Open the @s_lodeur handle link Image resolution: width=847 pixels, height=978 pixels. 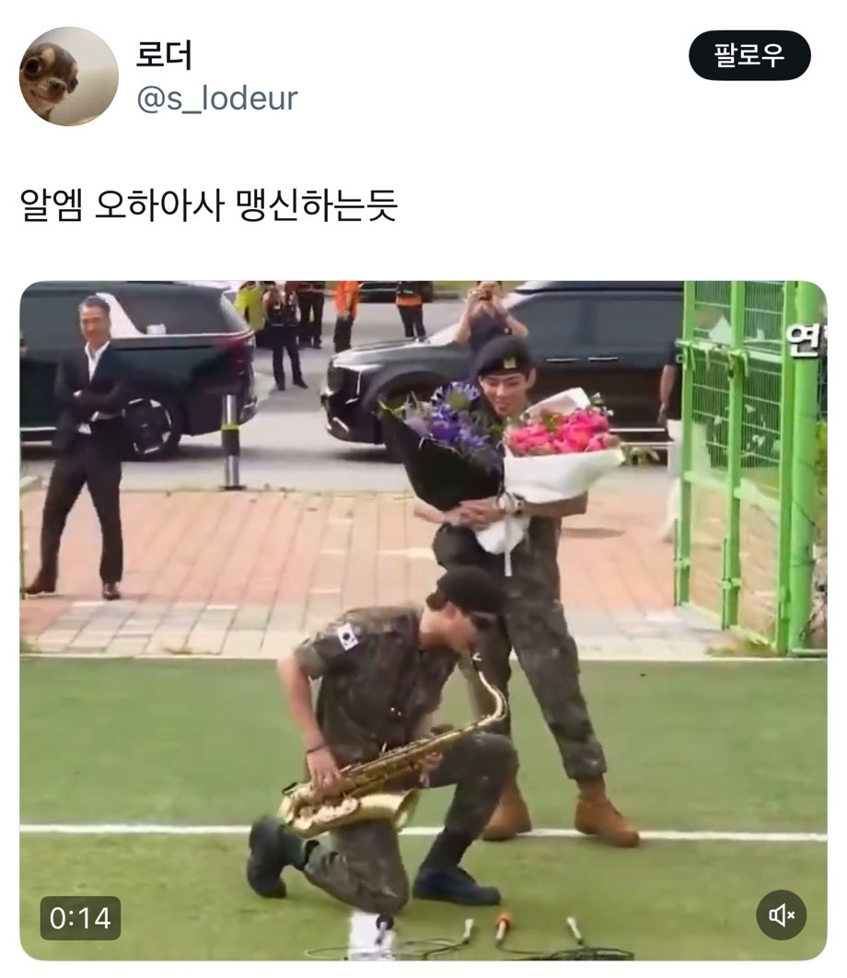[216, 99]
